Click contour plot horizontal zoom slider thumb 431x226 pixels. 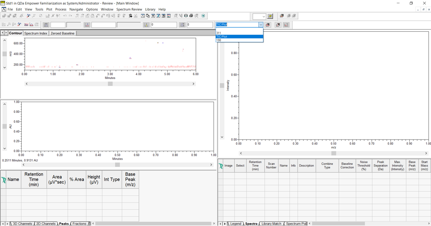pos(110,84)
